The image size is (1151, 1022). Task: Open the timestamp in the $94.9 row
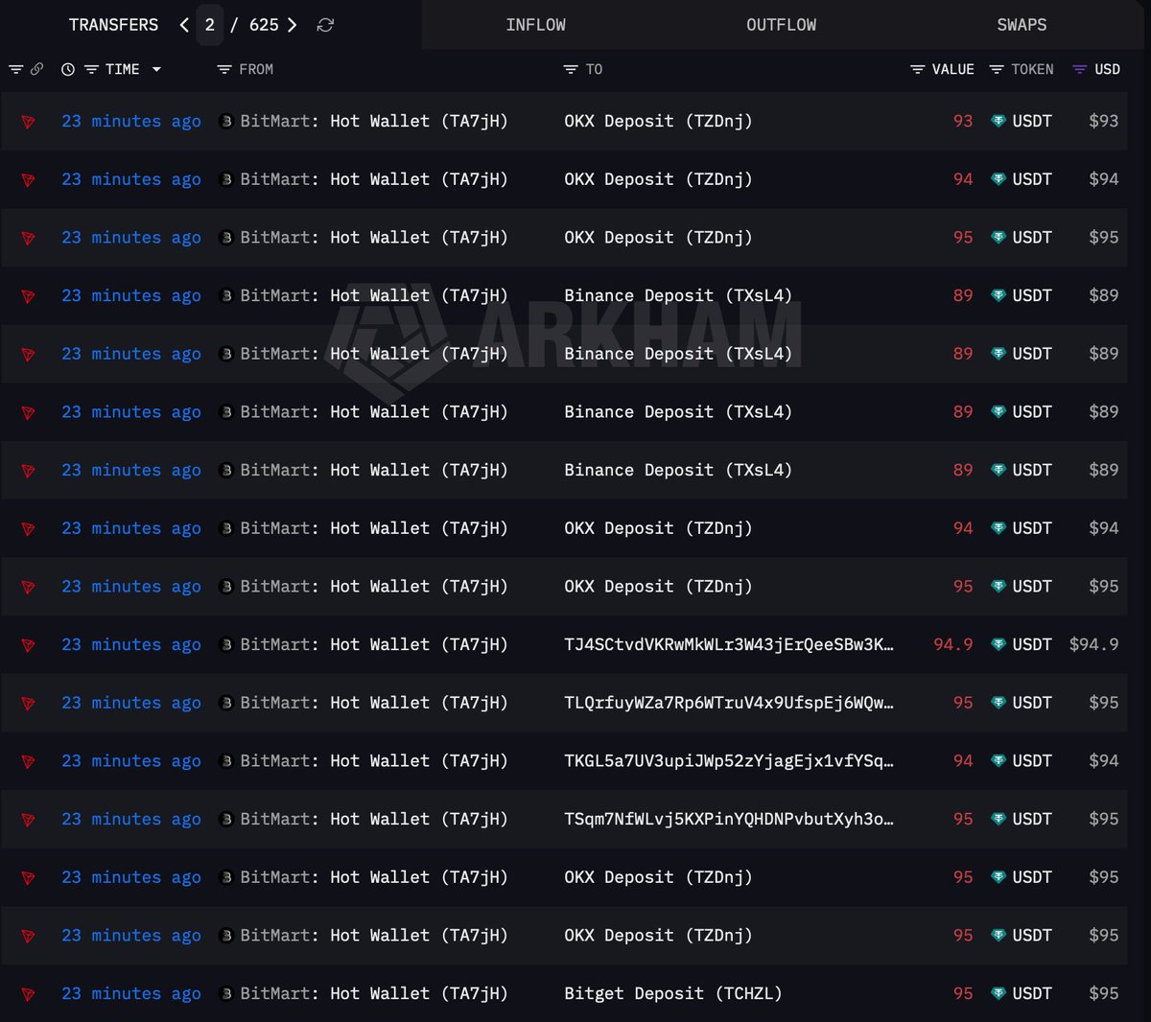(131, 644)
